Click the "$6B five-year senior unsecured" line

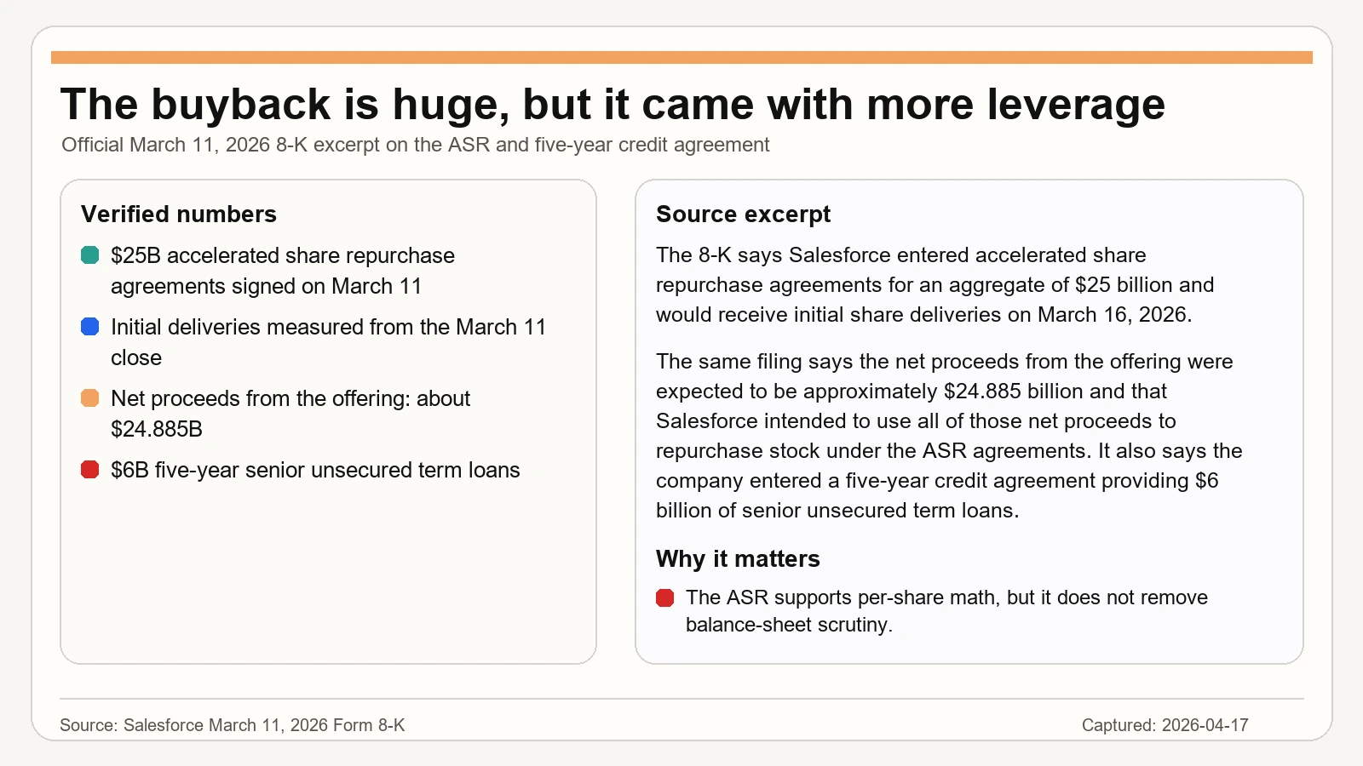coord(315,470)
